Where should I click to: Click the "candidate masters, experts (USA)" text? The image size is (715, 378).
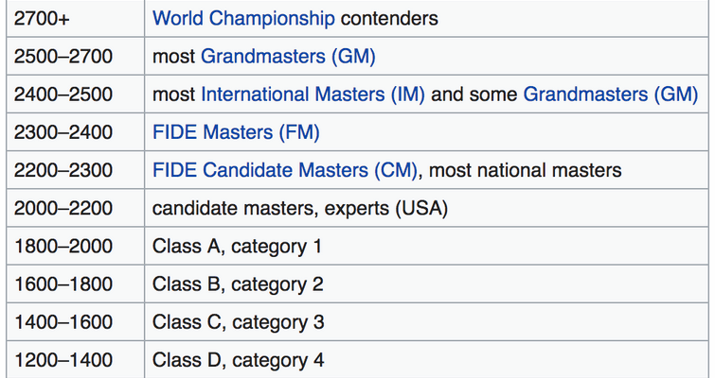pos(299,208)
